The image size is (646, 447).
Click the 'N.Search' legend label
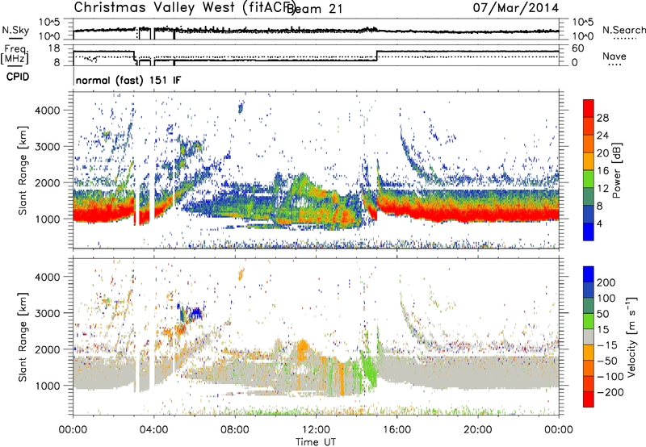coord(623,30)
